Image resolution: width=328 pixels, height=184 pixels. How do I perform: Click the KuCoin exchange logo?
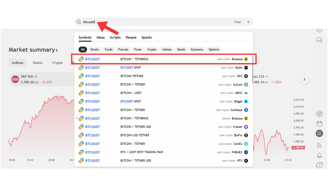[246, 84]
